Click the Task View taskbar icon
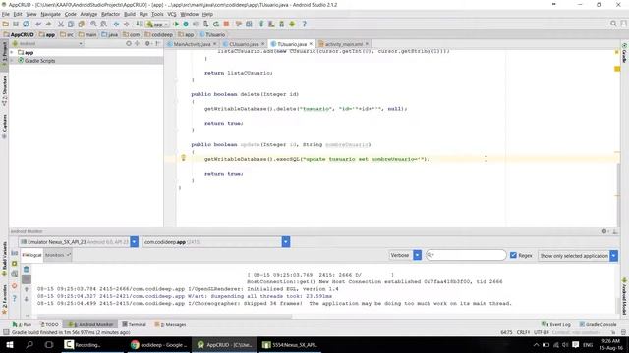 click(x=49, y=345)
